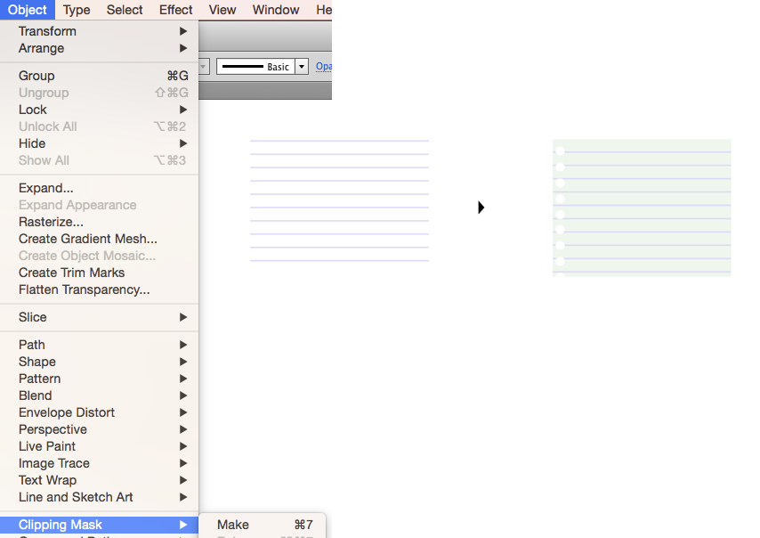Click the Type menu

(x=77, y=10)
